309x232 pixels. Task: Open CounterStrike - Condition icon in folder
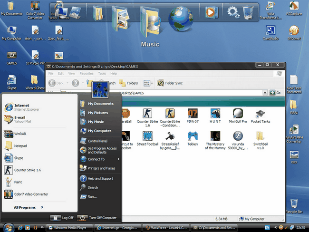tap(170, 117)
